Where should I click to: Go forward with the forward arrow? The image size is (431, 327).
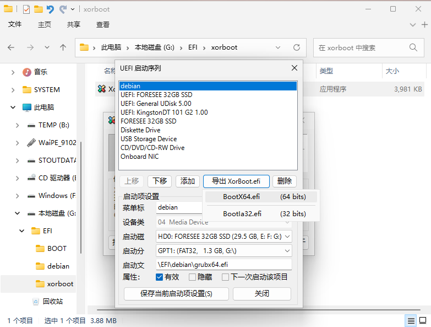tap(30, 47)
